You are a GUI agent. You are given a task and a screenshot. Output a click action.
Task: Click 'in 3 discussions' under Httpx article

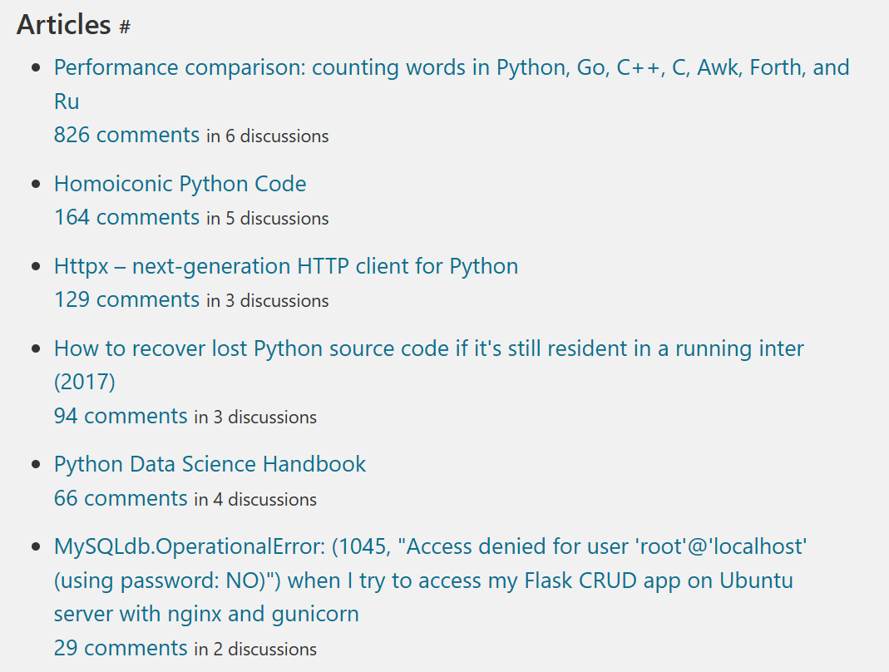(268, 301)
